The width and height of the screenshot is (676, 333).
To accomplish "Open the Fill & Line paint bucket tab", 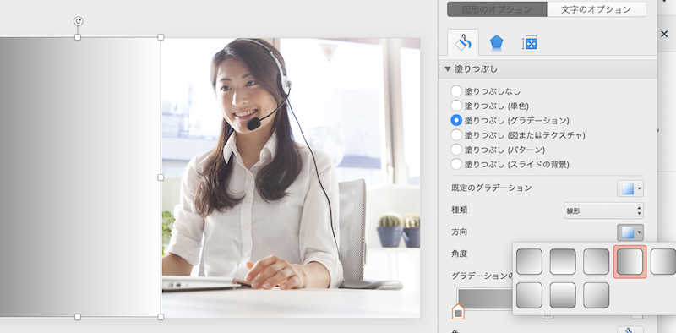I will [463, 43].
